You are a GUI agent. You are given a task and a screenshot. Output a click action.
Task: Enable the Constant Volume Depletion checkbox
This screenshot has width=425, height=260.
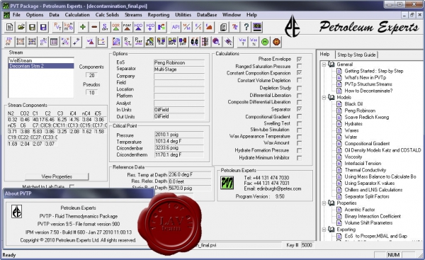(x=299, y=80)
